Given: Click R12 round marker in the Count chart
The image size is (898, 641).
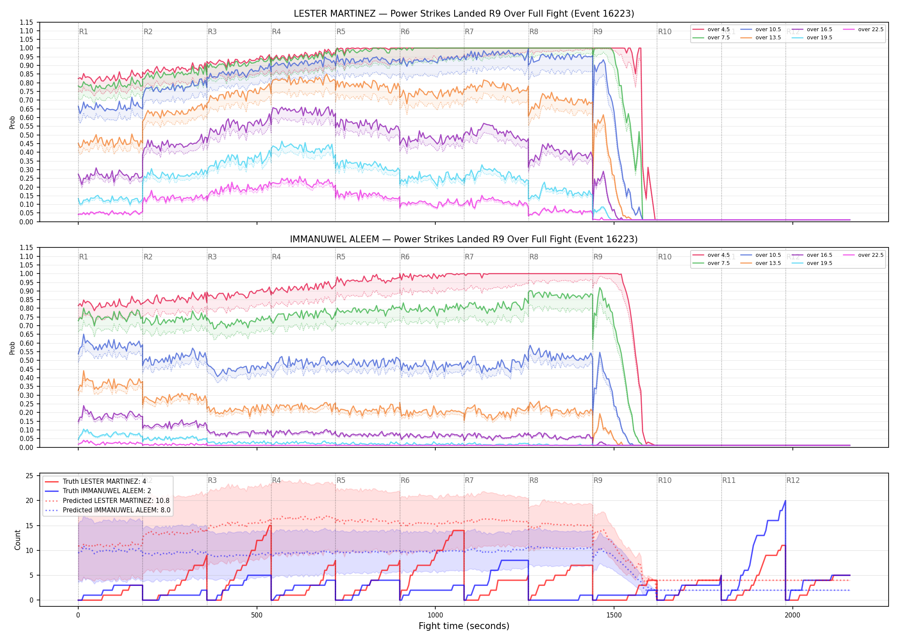Looking at the screenshot, I should click(793, 480).
